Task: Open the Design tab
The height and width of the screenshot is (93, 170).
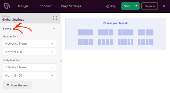Action: [x=23, y=6]
